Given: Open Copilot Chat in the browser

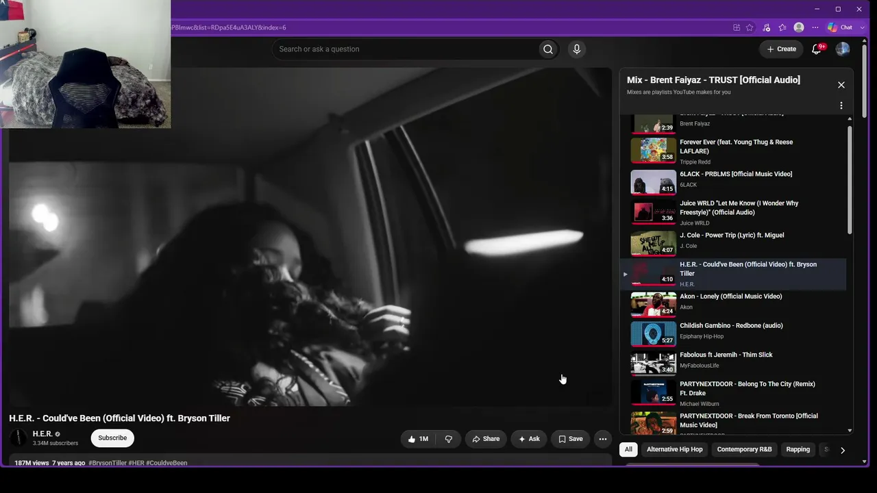Looking at the screenshot, I should 841,27.
